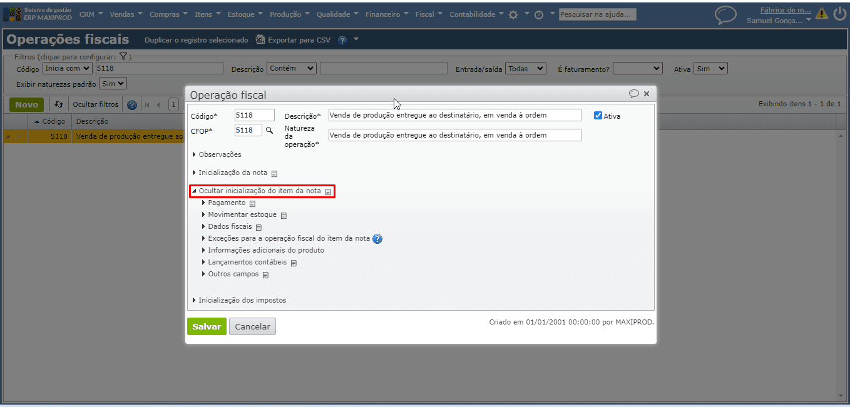This screenshot has height=407, width=850.
Task: Expand the Lançamentos contábeis subsection
Action: 244,262
